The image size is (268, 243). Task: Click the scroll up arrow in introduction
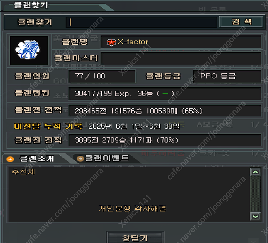point(255,172)
